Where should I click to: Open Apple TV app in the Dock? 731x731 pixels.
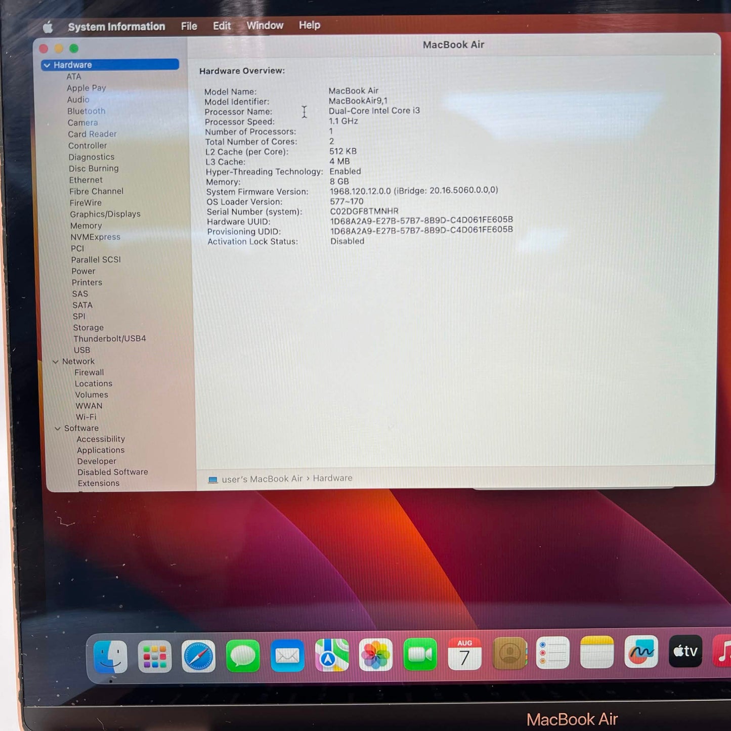(685, 651)
